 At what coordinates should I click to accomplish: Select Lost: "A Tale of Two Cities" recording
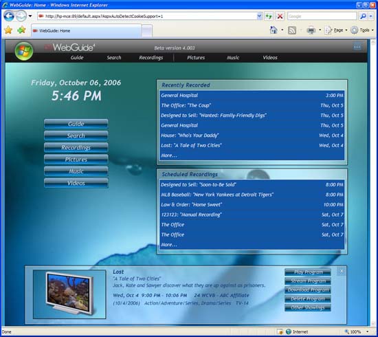pyautogui.click(x=252, y=145)
